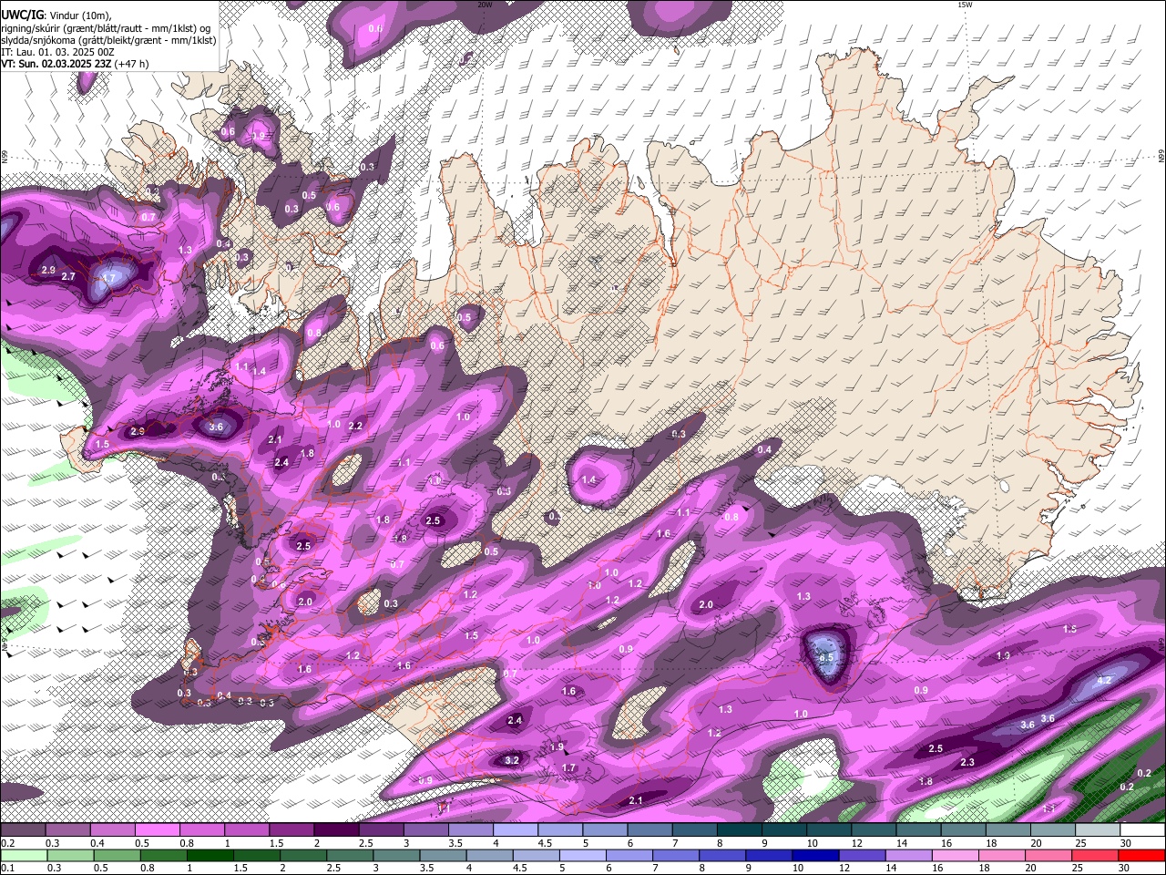Select darkest purple upper swatch from 2 to 2.5
Screen dimensions: 1166x875
(336, 830)
